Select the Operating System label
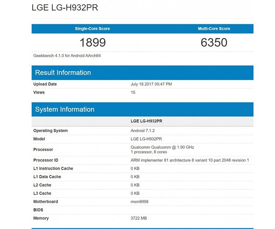The width and height of the screenshot is (275, 229). [x=51, y=131]
